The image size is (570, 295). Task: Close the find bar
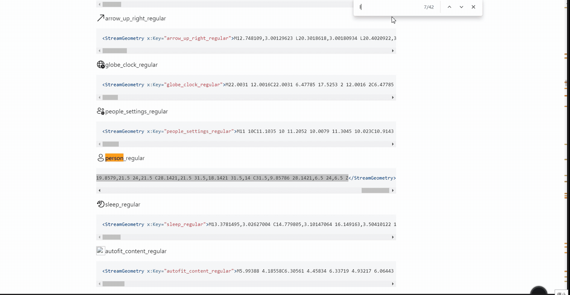pyautogui.click(x=473, y=7)
